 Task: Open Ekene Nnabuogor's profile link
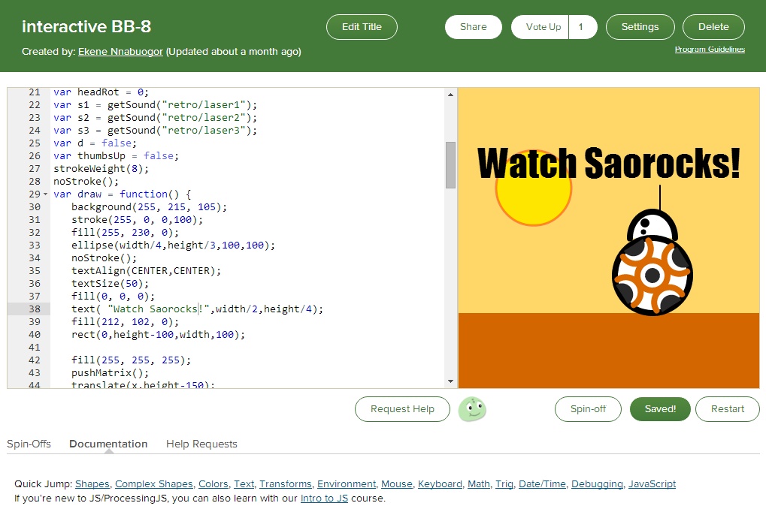point(120,52)
